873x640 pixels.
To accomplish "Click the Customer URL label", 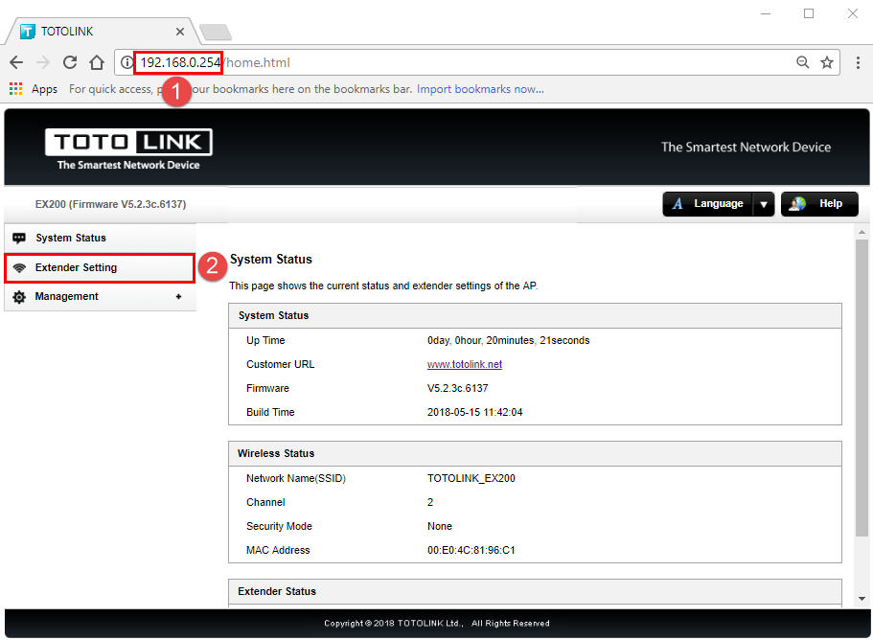I will click(280, 364).
